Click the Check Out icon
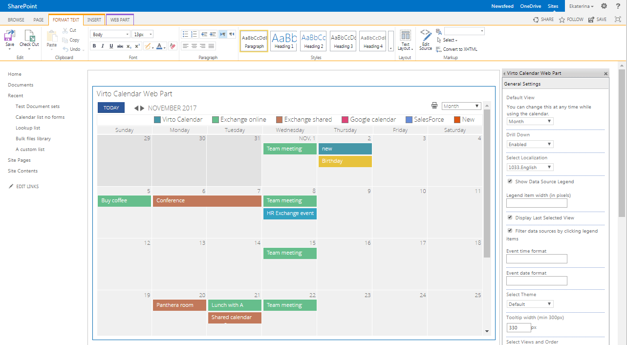This screenshot has height=345, width=627. click(x=29, y=37)
